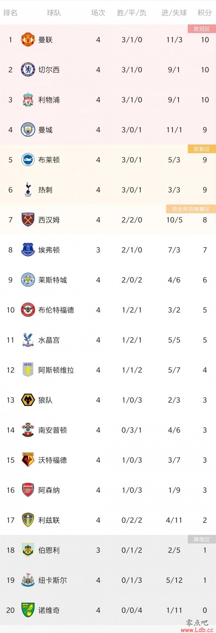The width and height of the screenshot is (216, 633).
Task: Open the 埃弗顿 team name link
Action: coord(49,250)
